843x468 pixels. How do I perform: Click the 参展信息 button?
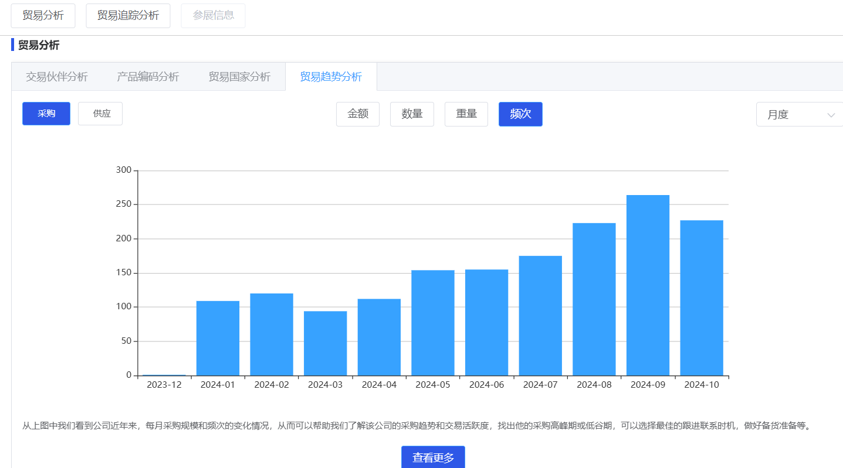213,16
